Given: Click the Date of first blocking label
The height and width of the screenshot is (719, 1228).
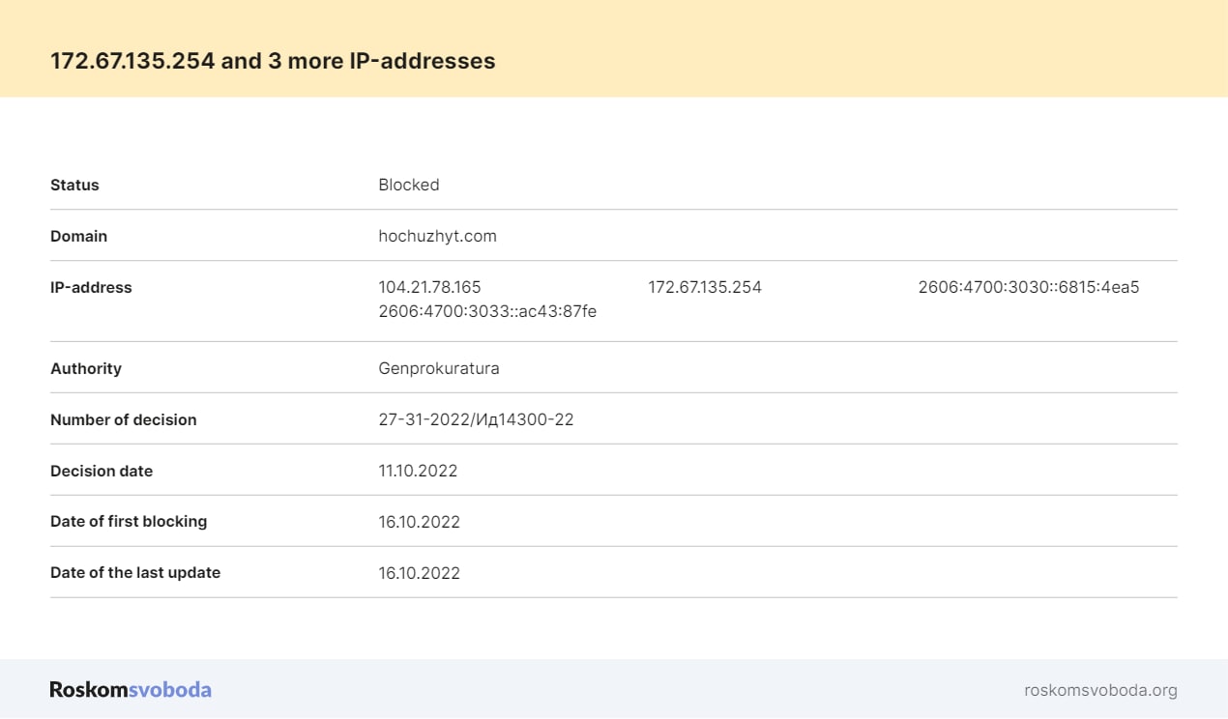Looking at the screenshot, I should [x=129, y=521].
